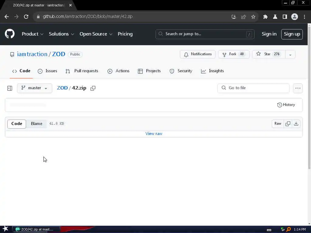Screen dimensions: 311x233
Task: Click the site lock icon in address bar
Action: pos(38,17)
